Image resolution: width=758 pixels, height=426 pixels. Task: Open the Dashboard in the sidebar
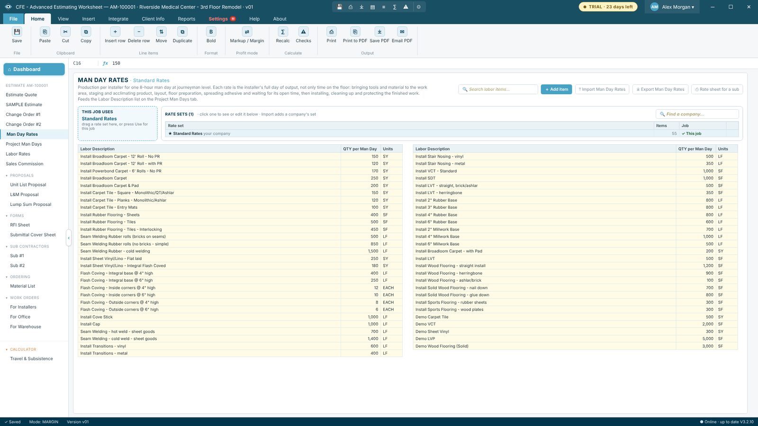click(34, 69)
